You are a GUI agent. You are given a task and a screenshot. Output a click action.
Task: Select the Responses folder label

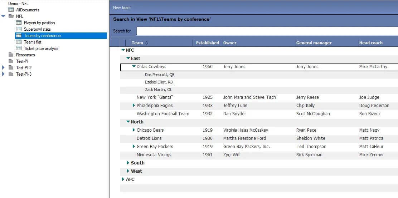point(25,55)
